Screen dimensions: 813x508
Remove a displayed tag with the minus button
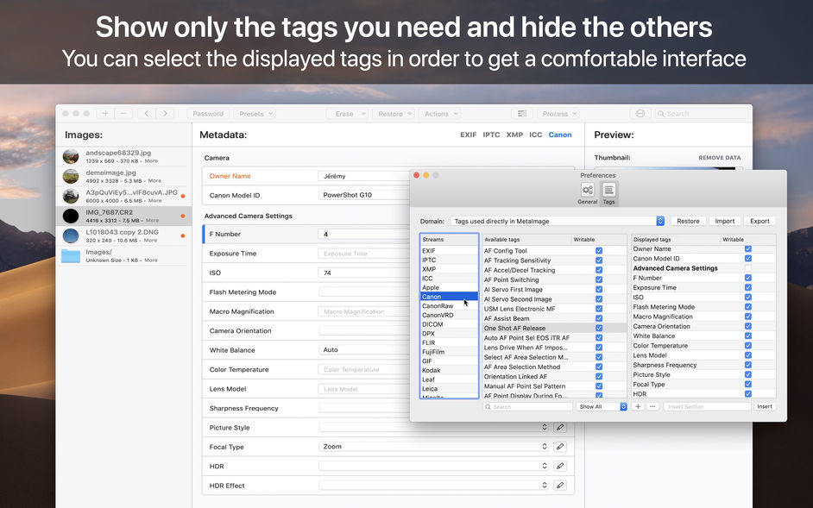click(x=652, y=406)
